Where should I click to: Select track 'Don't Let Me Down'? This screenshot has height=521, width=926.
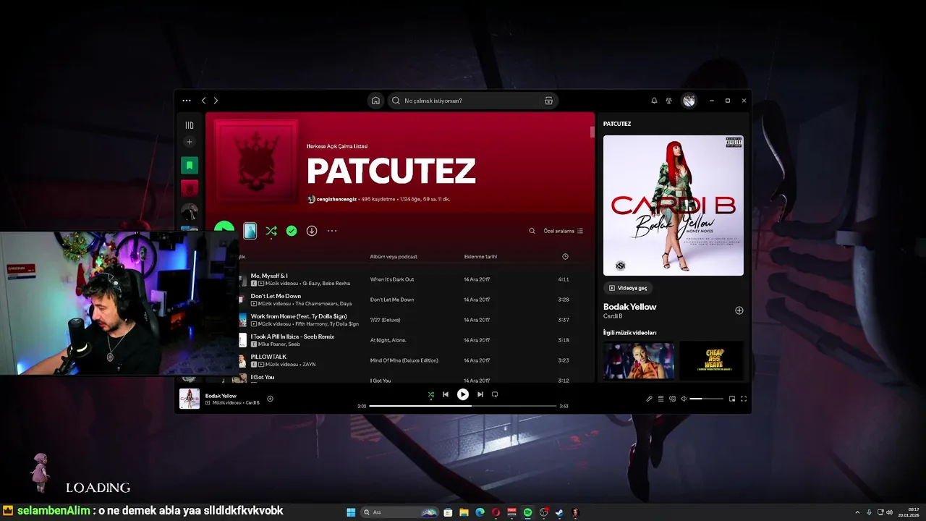pyautogui.click(x=276, y=296)
